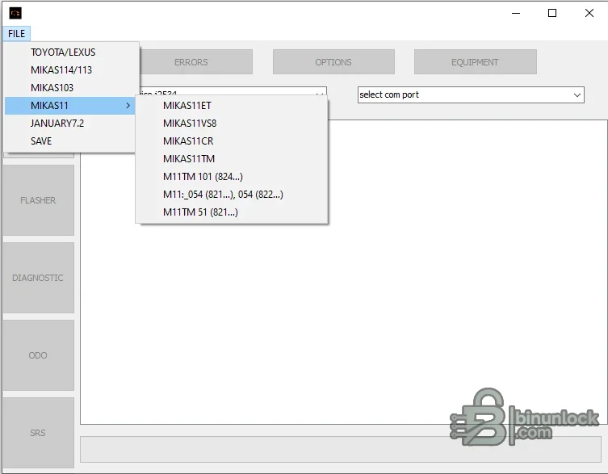Screen dimensions: 608x474
Task: Pick MIKAS11ET from the submenu
Action: [232, 106]
